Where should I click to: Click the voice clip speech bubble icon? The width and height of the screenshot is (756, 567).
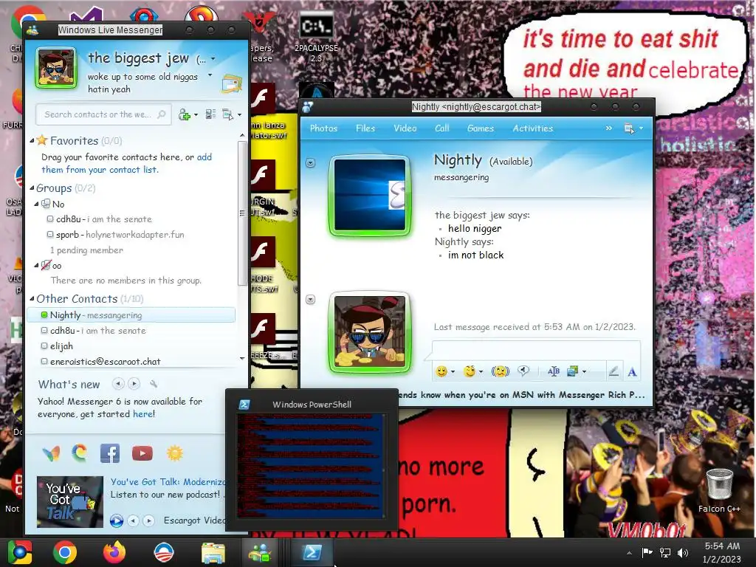click(x=523, y=371)
